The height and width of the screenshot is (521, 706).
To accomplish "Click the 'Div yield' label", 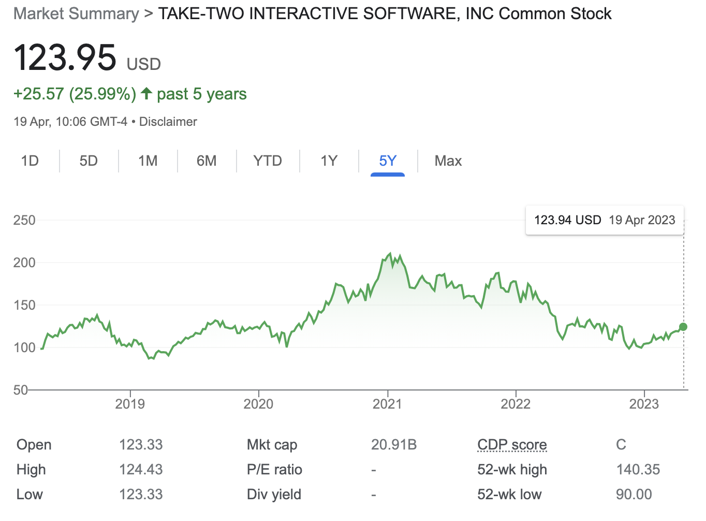I will click(274, 495).
